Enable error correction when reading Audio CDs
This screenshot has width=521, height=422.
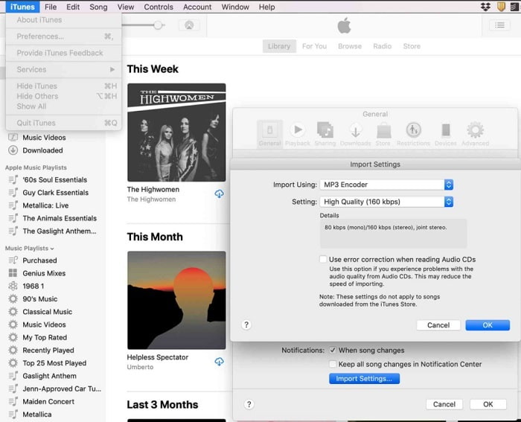[x=323, y=260]
